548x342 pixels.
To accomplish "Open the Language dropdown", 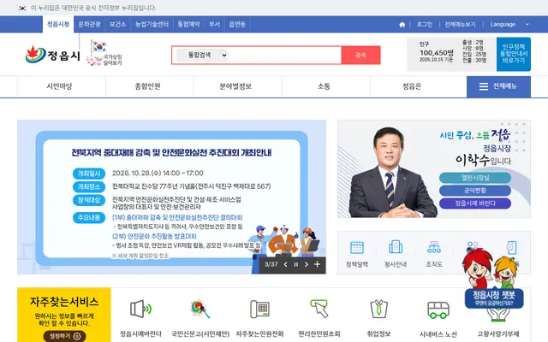I will point(509,25).
